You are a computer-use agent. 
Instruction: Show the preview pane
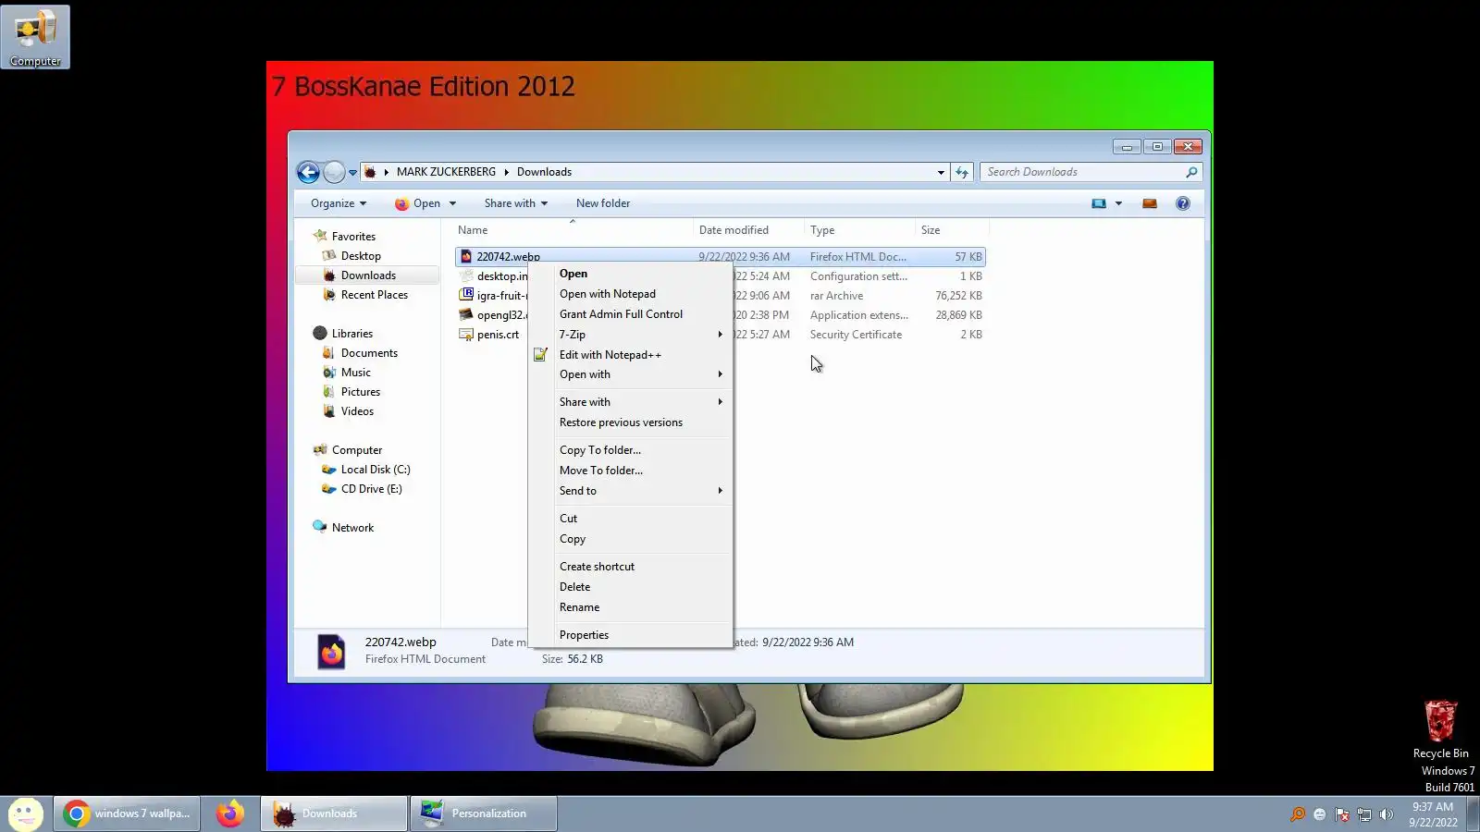[1150, 203]
